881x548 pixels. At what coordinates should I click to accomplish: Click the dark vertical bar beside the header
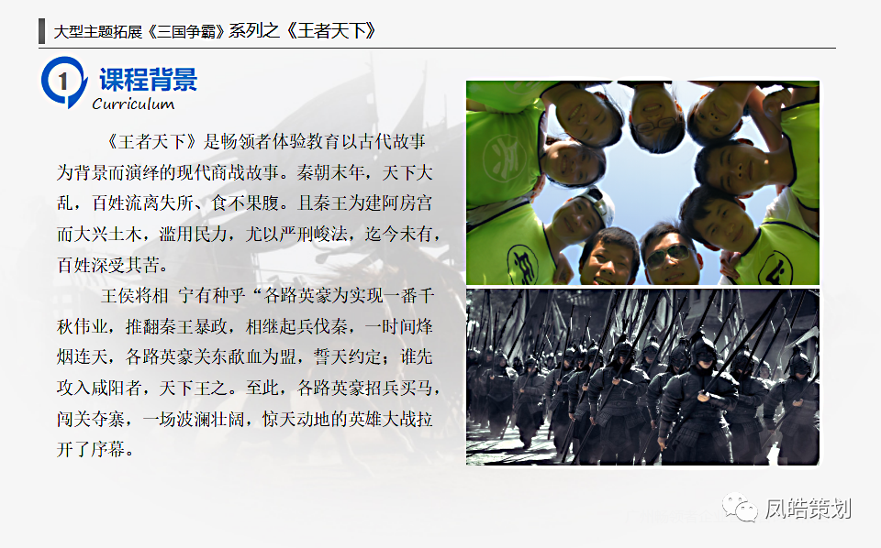[41, 31]
